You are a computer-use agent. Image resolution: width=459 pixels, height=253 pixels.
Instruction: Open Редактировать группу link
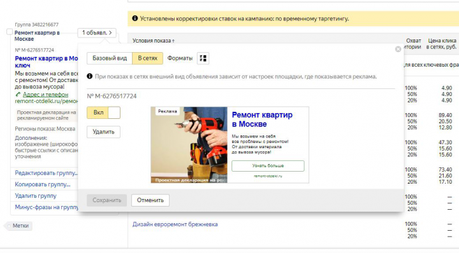(x=47, y=173)
